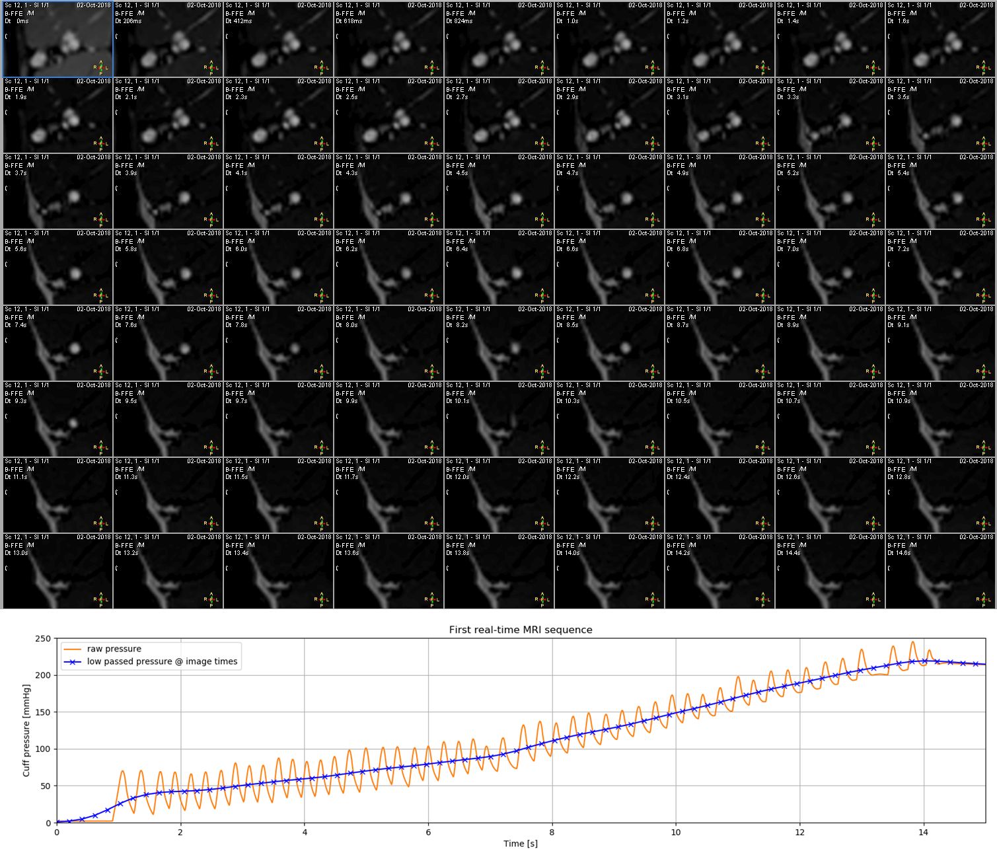
Task: Click the 'First real-time MRI sequence' plot title
Action: click(521, 630)
